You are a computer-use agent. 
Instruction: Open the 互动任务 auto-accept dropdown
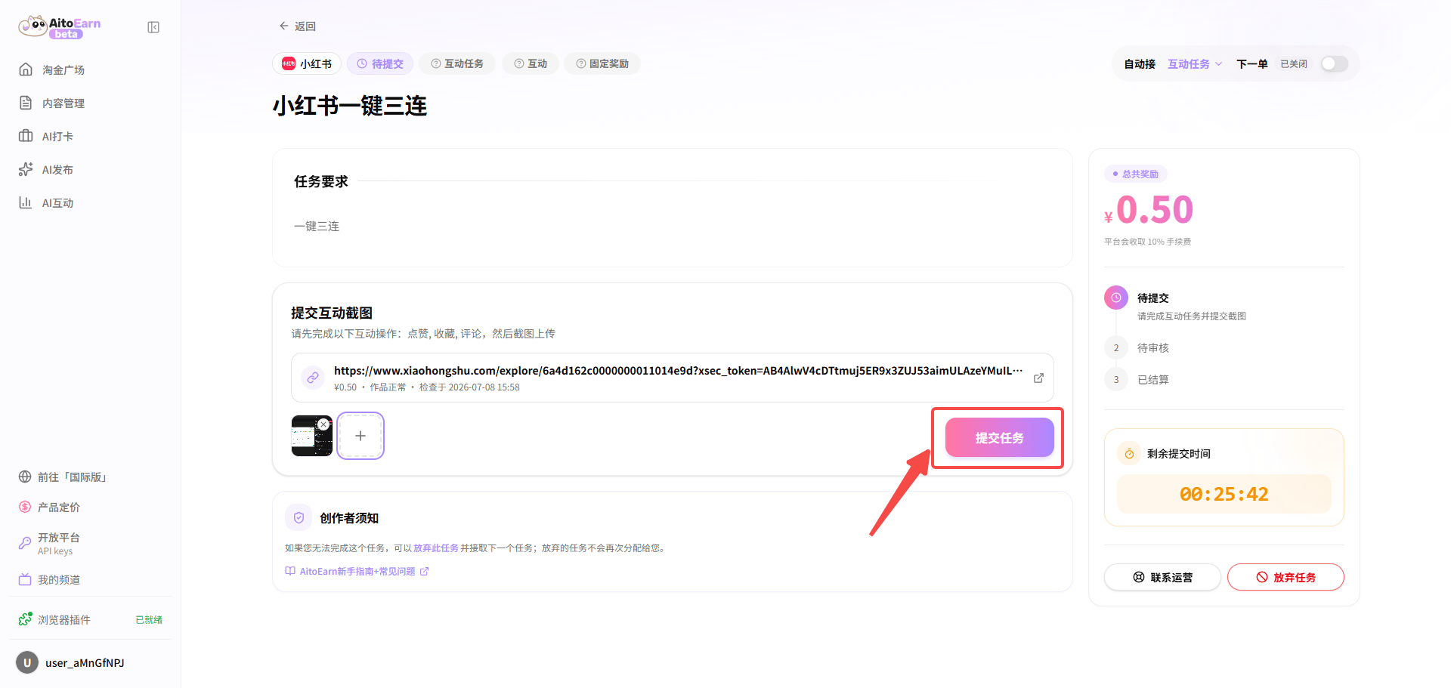coord(1195,64)
